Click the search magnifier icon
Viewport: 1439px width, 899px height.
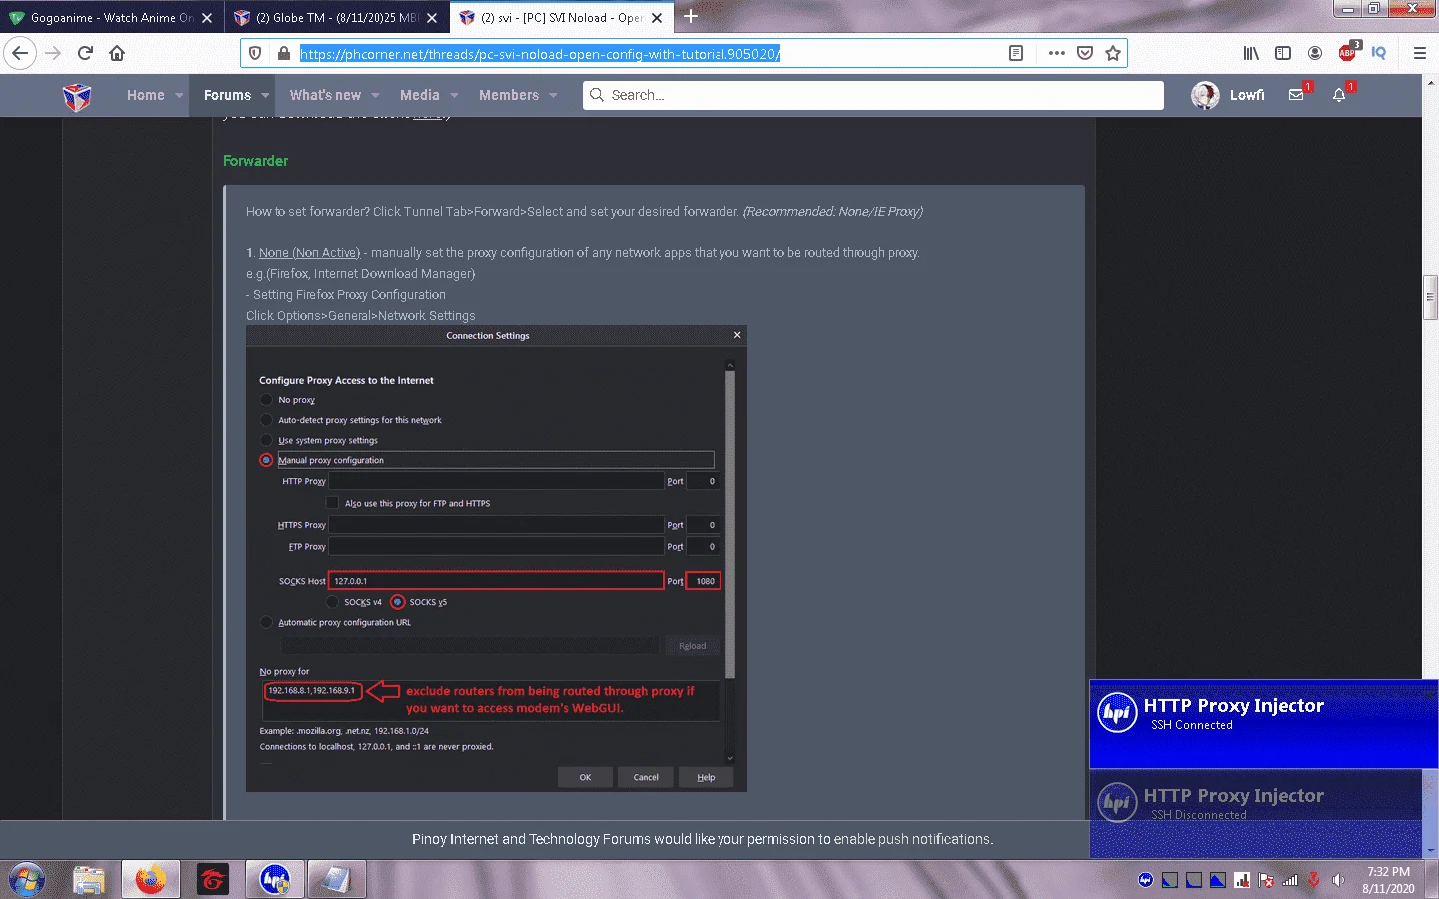pyautogui.click(x=597, y=95)
